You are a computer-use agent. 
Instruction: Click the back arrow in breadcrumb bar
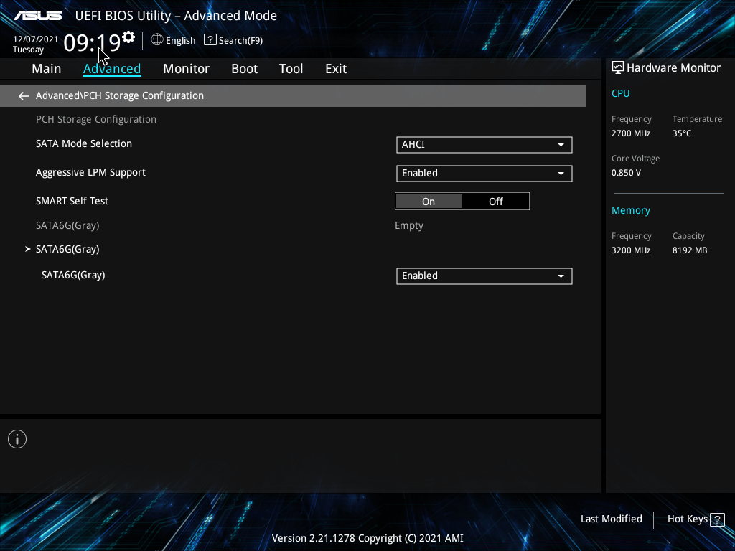pyautogui.click(x=24, y=96)
